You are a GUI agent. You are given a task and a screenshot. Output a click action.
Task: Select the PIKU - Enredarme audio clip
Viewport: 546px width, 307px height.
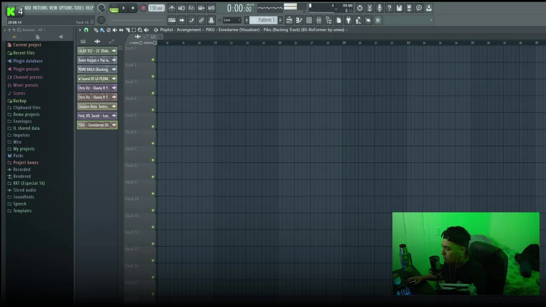coord(97,125)
